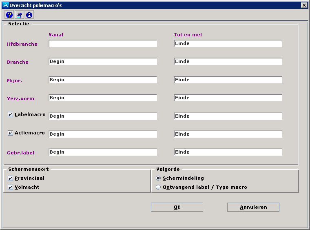Uncheck the Labelmacro checkbox

click(11, 115)
